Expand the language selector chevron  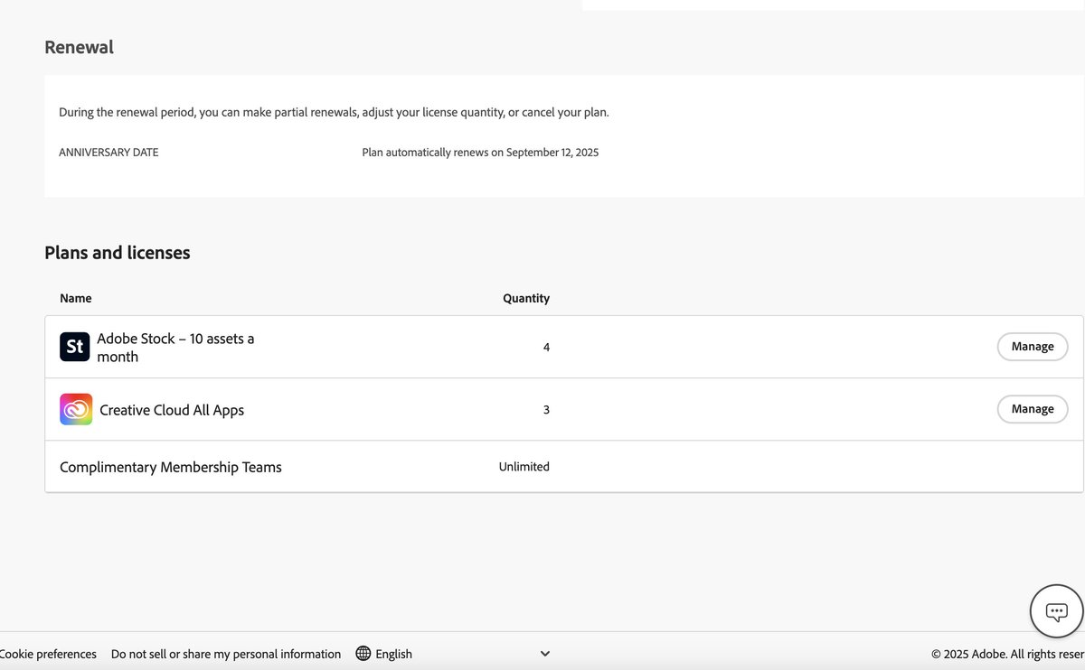(544, 654)
